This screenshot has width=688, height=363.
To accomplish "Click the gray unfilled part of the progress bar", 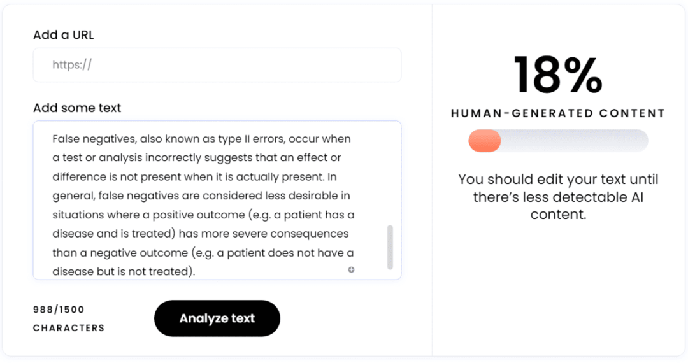I will 573,141.
